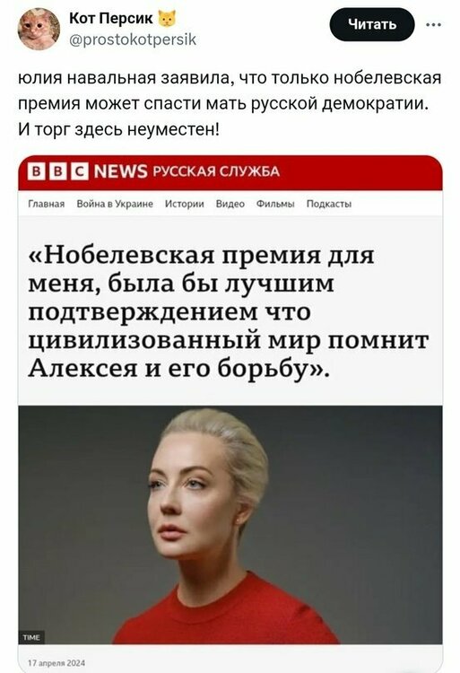Open the Кот Персик display name
The height and width of the screenshot is (673, 460).
point(111,18)
